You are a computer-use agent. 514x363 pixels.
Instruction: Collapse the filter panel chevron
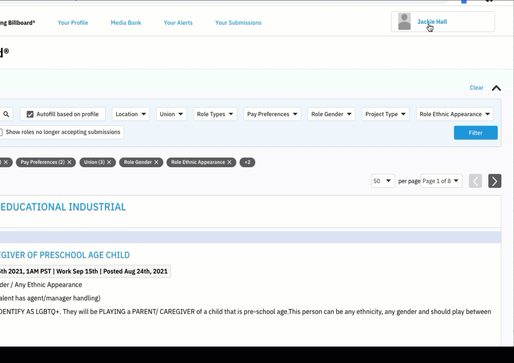coord(496,88)
